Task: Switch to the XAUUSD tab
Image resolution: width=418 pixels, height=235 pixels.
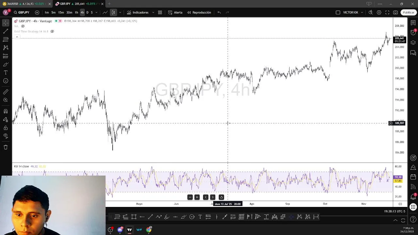Action: point(26,4)
